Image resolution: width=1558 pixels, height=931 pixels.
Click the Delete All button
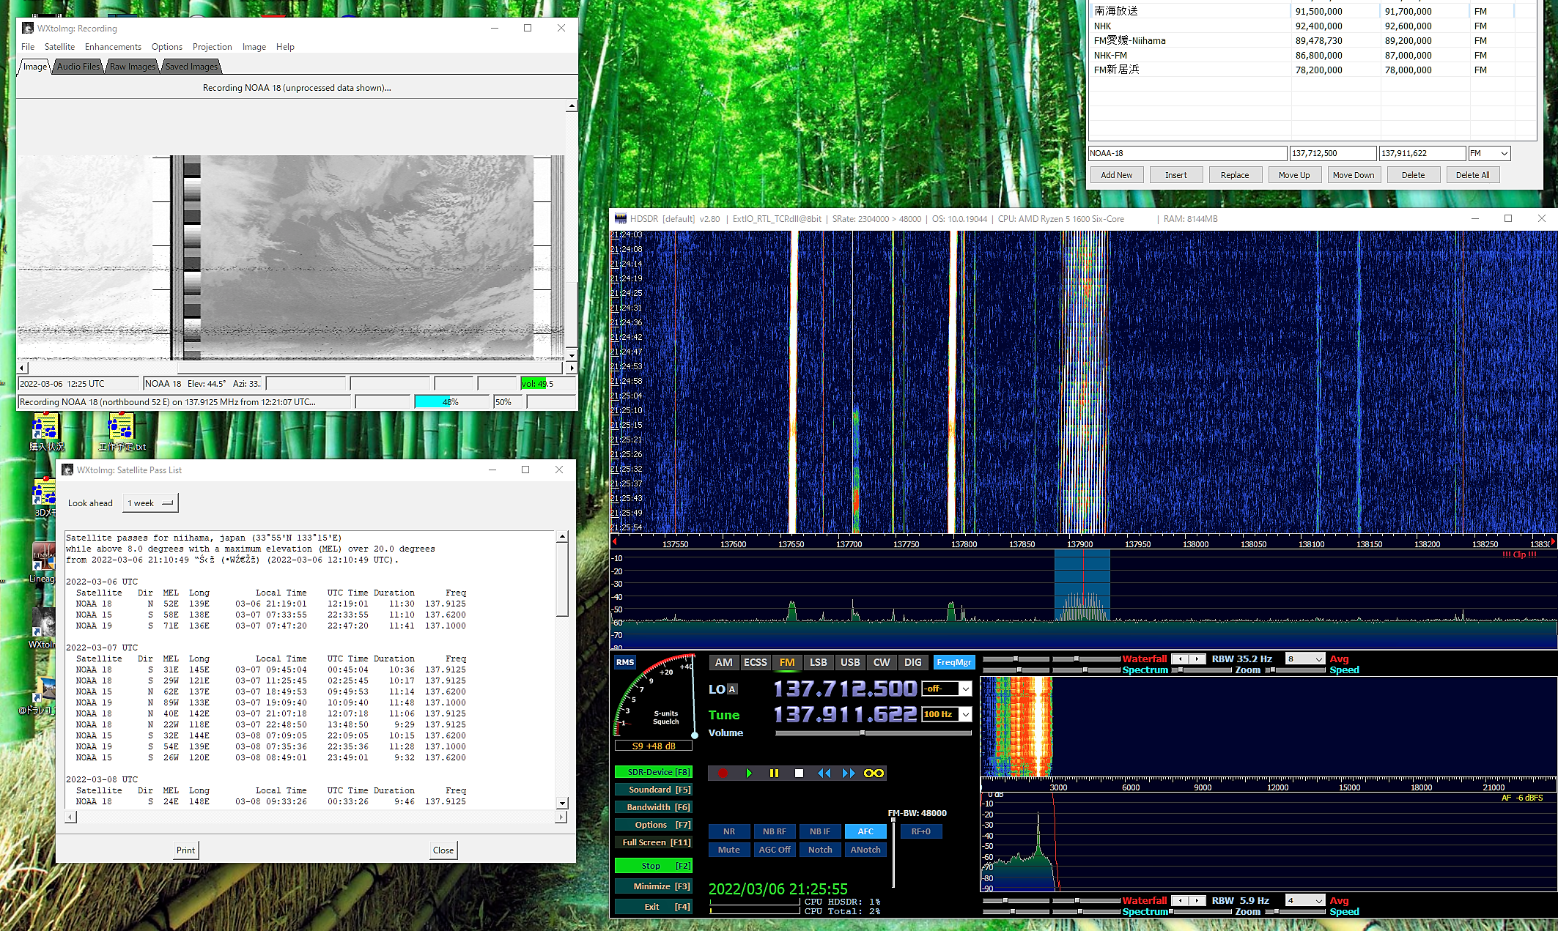1472,175
